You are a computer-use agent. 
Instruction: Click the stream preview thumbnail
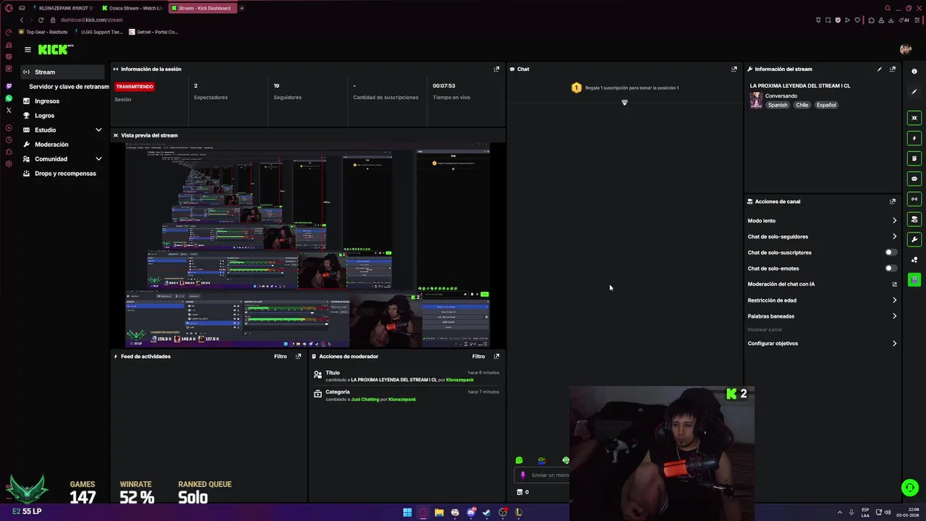tap(307, 245)
